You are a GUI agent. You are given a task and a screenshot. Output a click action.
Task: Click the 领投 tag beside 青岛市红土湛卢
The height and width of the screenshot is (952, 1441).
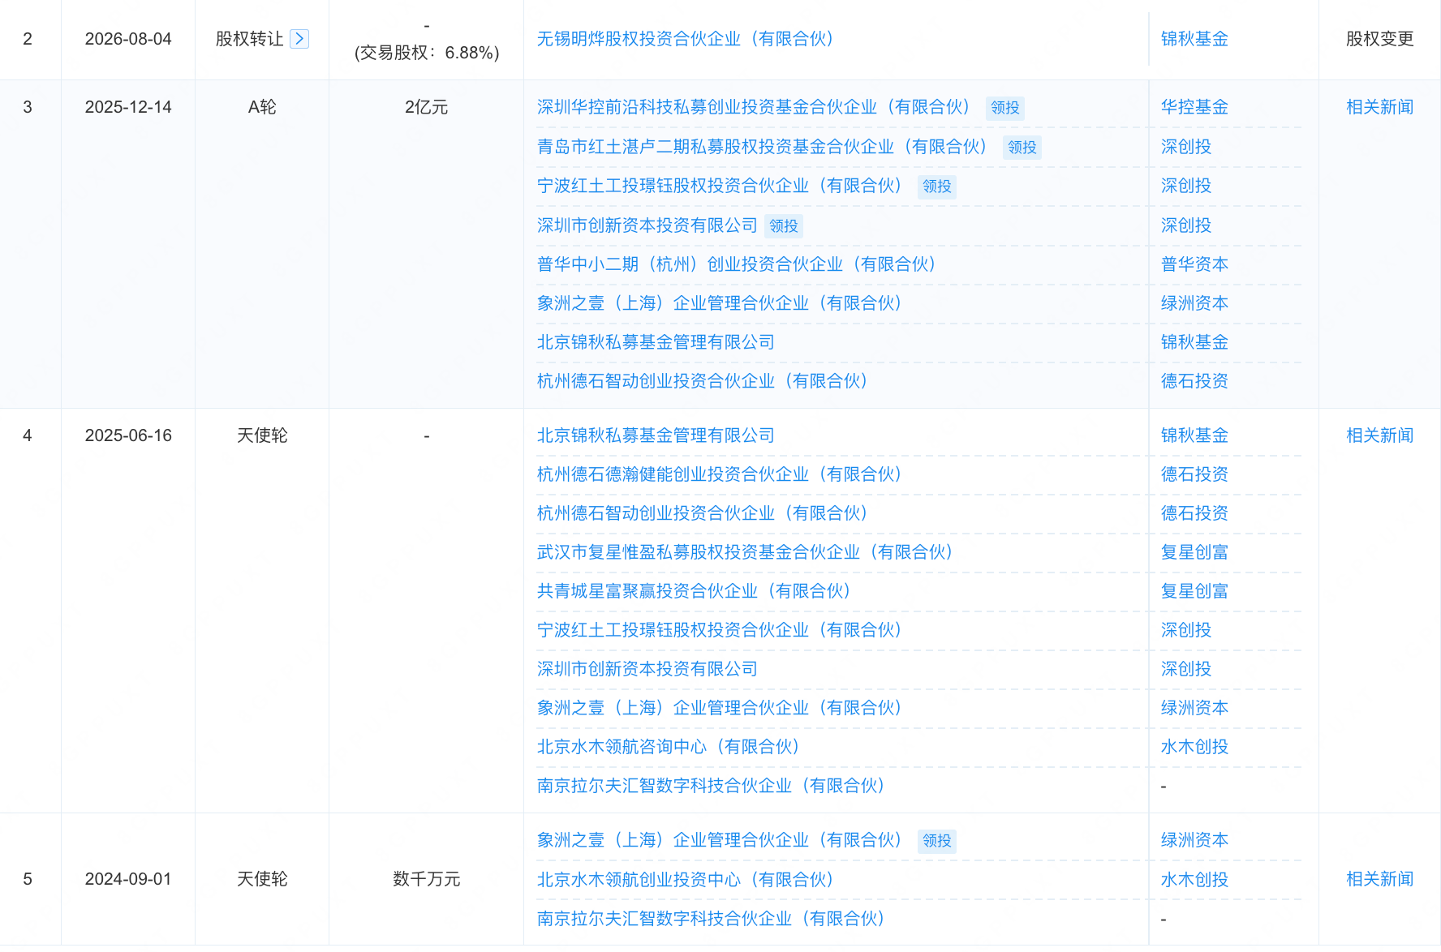[1022, 148]
